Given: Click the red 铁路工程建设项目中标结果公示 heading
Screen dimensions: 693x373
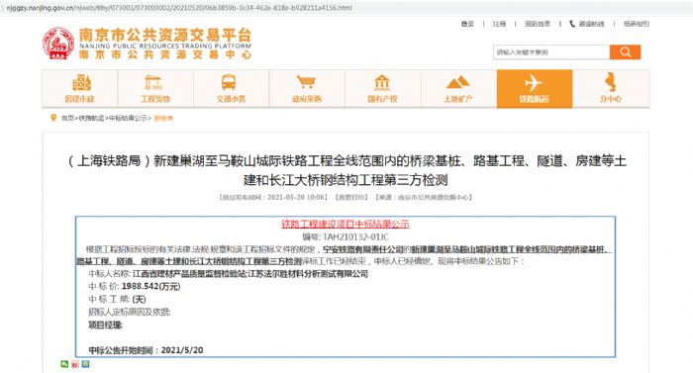Looking at the screenshot, I should tap(346, 224).
